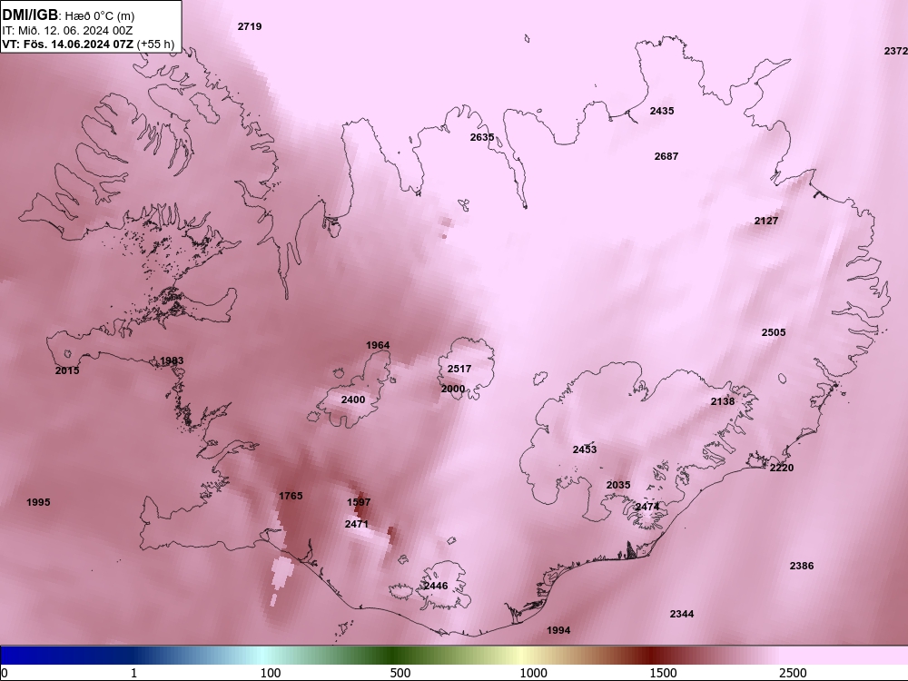Click the 2344 value in the southeast sea
The height and width of the screenshot is (681, 908).
click(682, 614)
